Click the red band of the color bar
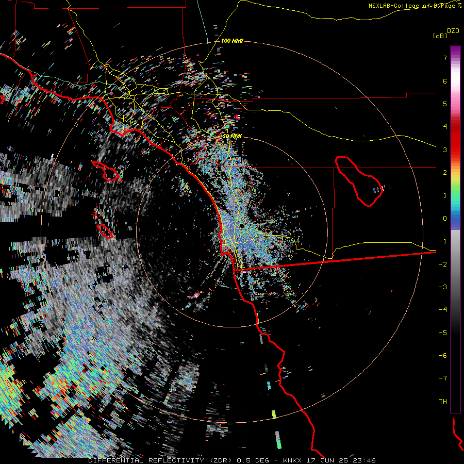Image resolution: width=464 pixels, height=464 pixels. tap(455, 142)
